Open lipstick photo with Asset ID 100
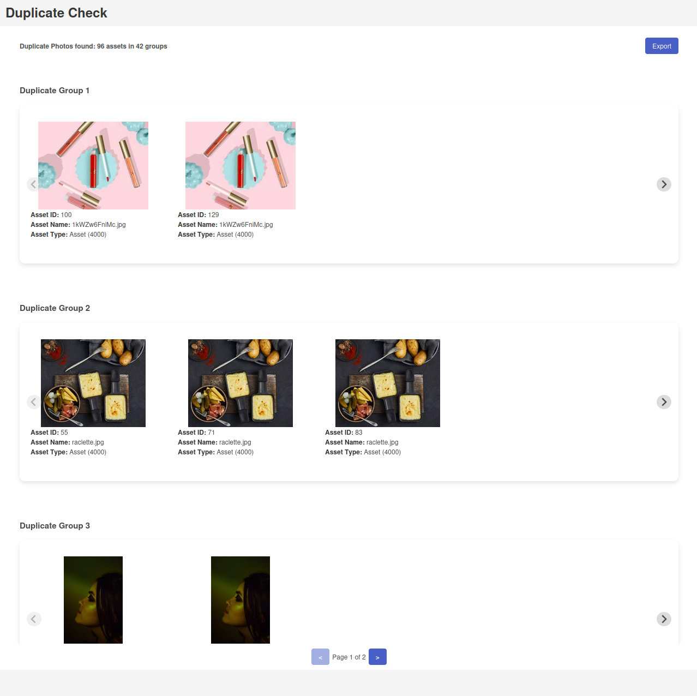This screenshot has height=696, width=697. point(93,165)
